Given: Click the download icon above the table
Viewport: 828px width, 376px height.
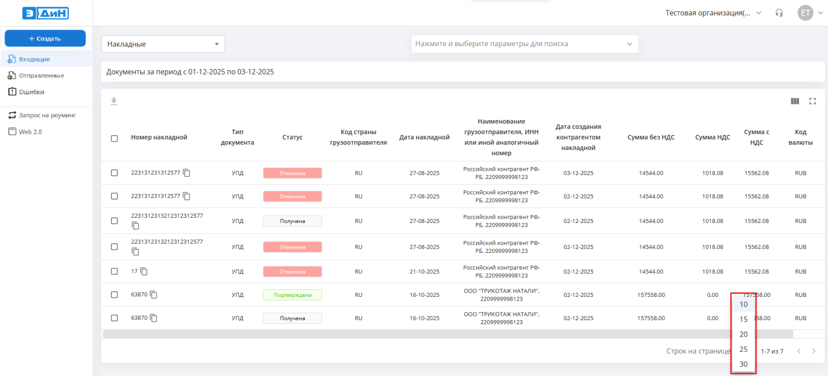Looking at the screenshot, I should pyautogui.click(x=114, y=101).
